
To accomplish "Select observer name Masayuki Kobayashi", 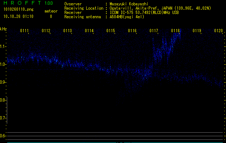I will click(129, 4).
